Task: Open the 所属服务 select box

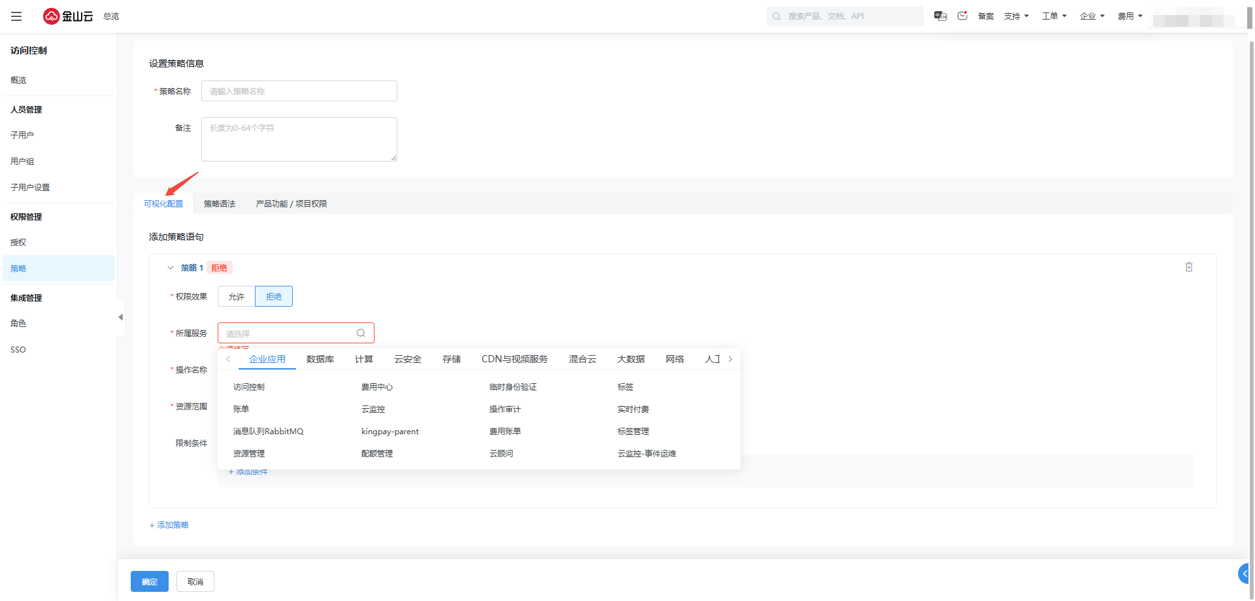Action: pyautogui.click(x=296, y=333)
